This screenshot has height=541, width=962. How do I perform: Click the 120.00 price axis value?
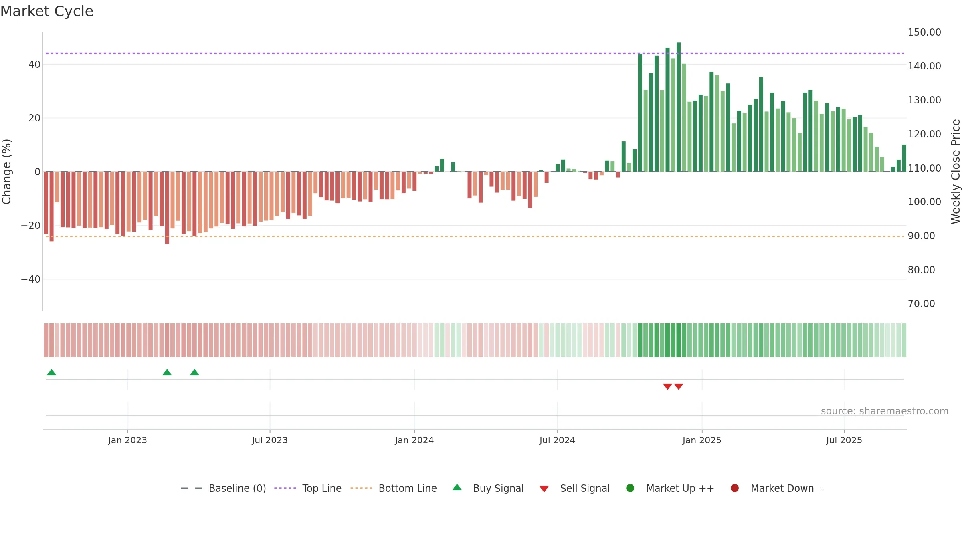point(924,134)
